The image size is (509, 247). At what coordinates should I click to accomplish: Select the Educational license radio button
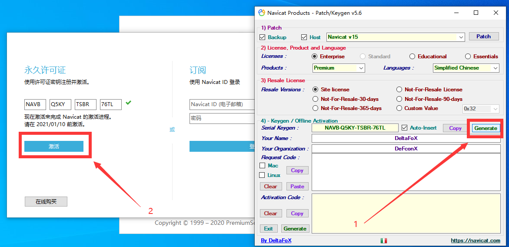coord(412,57)
